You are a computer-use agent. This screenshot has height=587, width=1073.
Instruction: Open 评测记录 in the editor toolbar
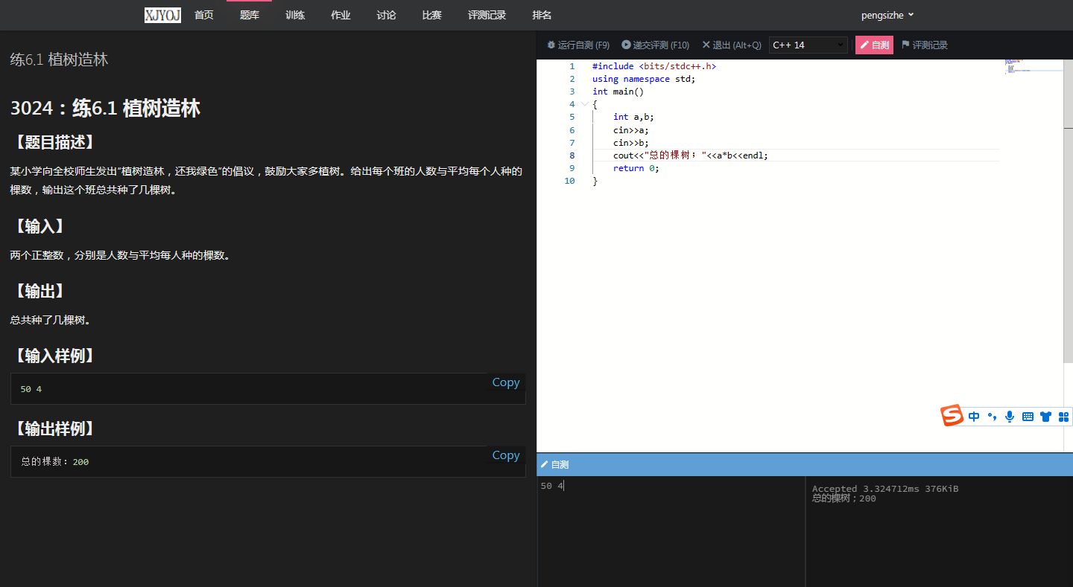[925, 45]
